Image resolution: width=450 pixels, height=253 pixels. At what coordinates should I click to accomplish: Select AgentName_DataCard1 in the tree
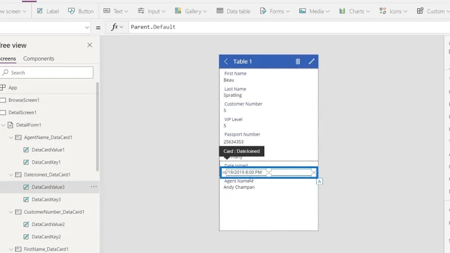tap(48, 137)
